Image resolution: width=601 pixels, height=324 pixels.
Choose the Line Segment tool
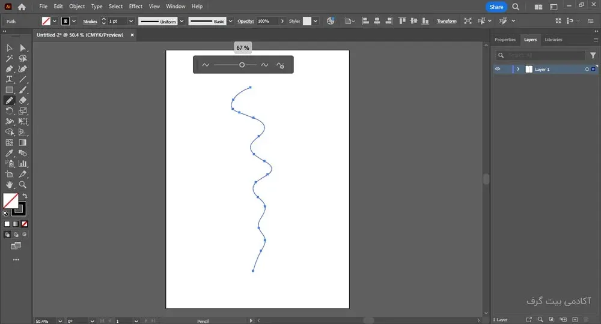tap(23, 79)
